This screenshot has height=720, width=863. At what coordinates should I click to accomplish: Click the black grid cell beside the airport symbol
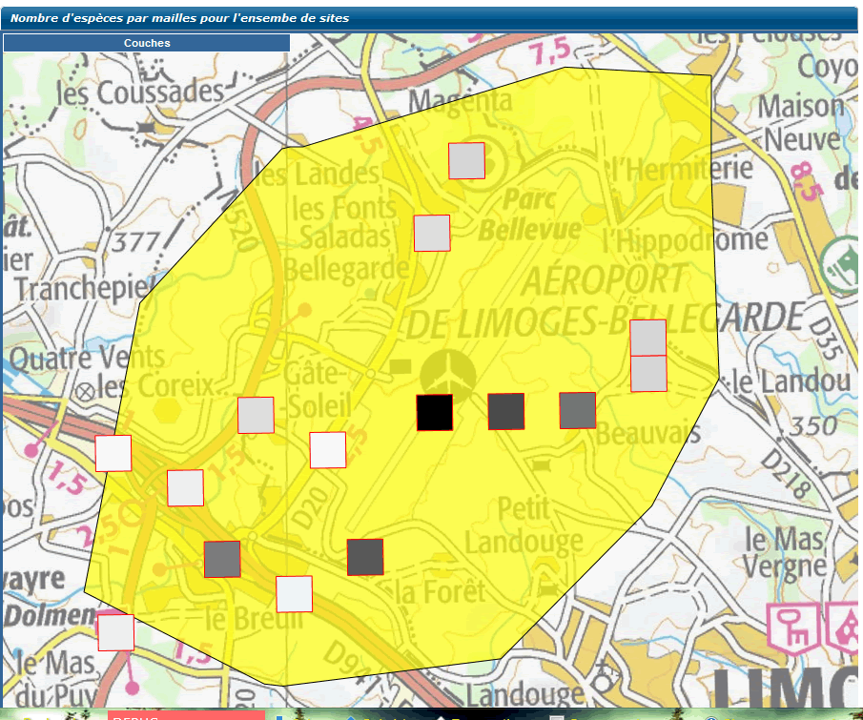(435, 412)
